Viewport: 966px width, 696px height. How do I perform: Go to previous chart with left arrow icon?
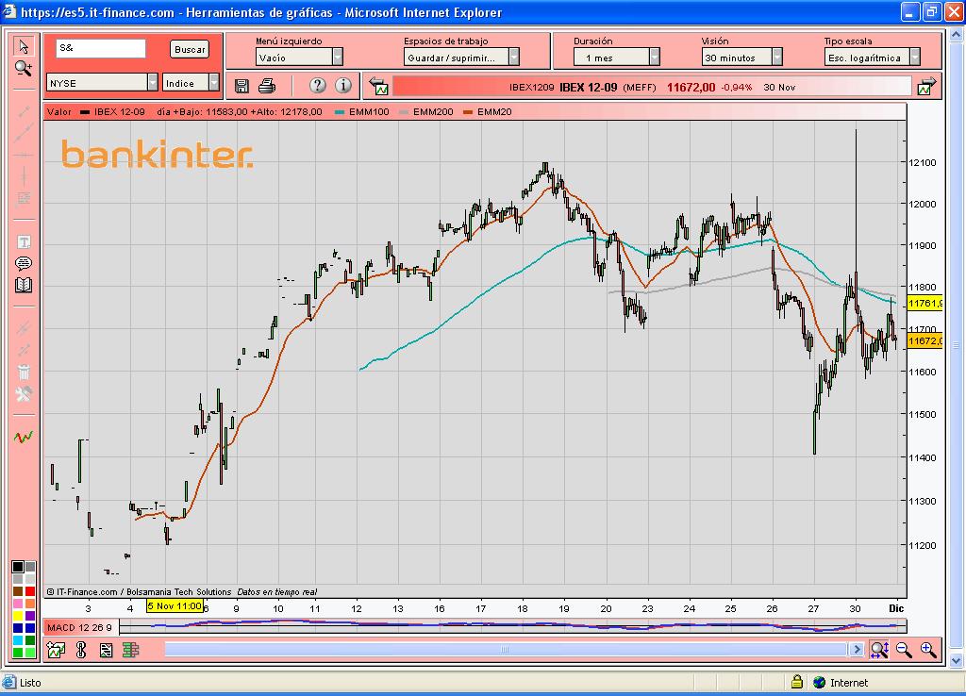pyautogui.click(x=379, y=87)
